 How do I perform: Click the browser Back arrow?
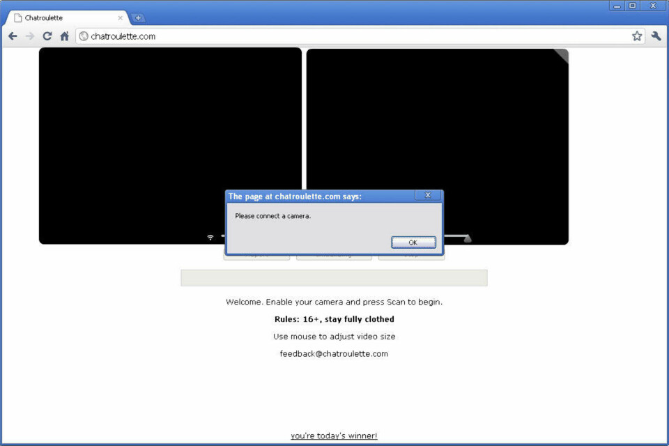pyautogui.click(x=13, y=36)
